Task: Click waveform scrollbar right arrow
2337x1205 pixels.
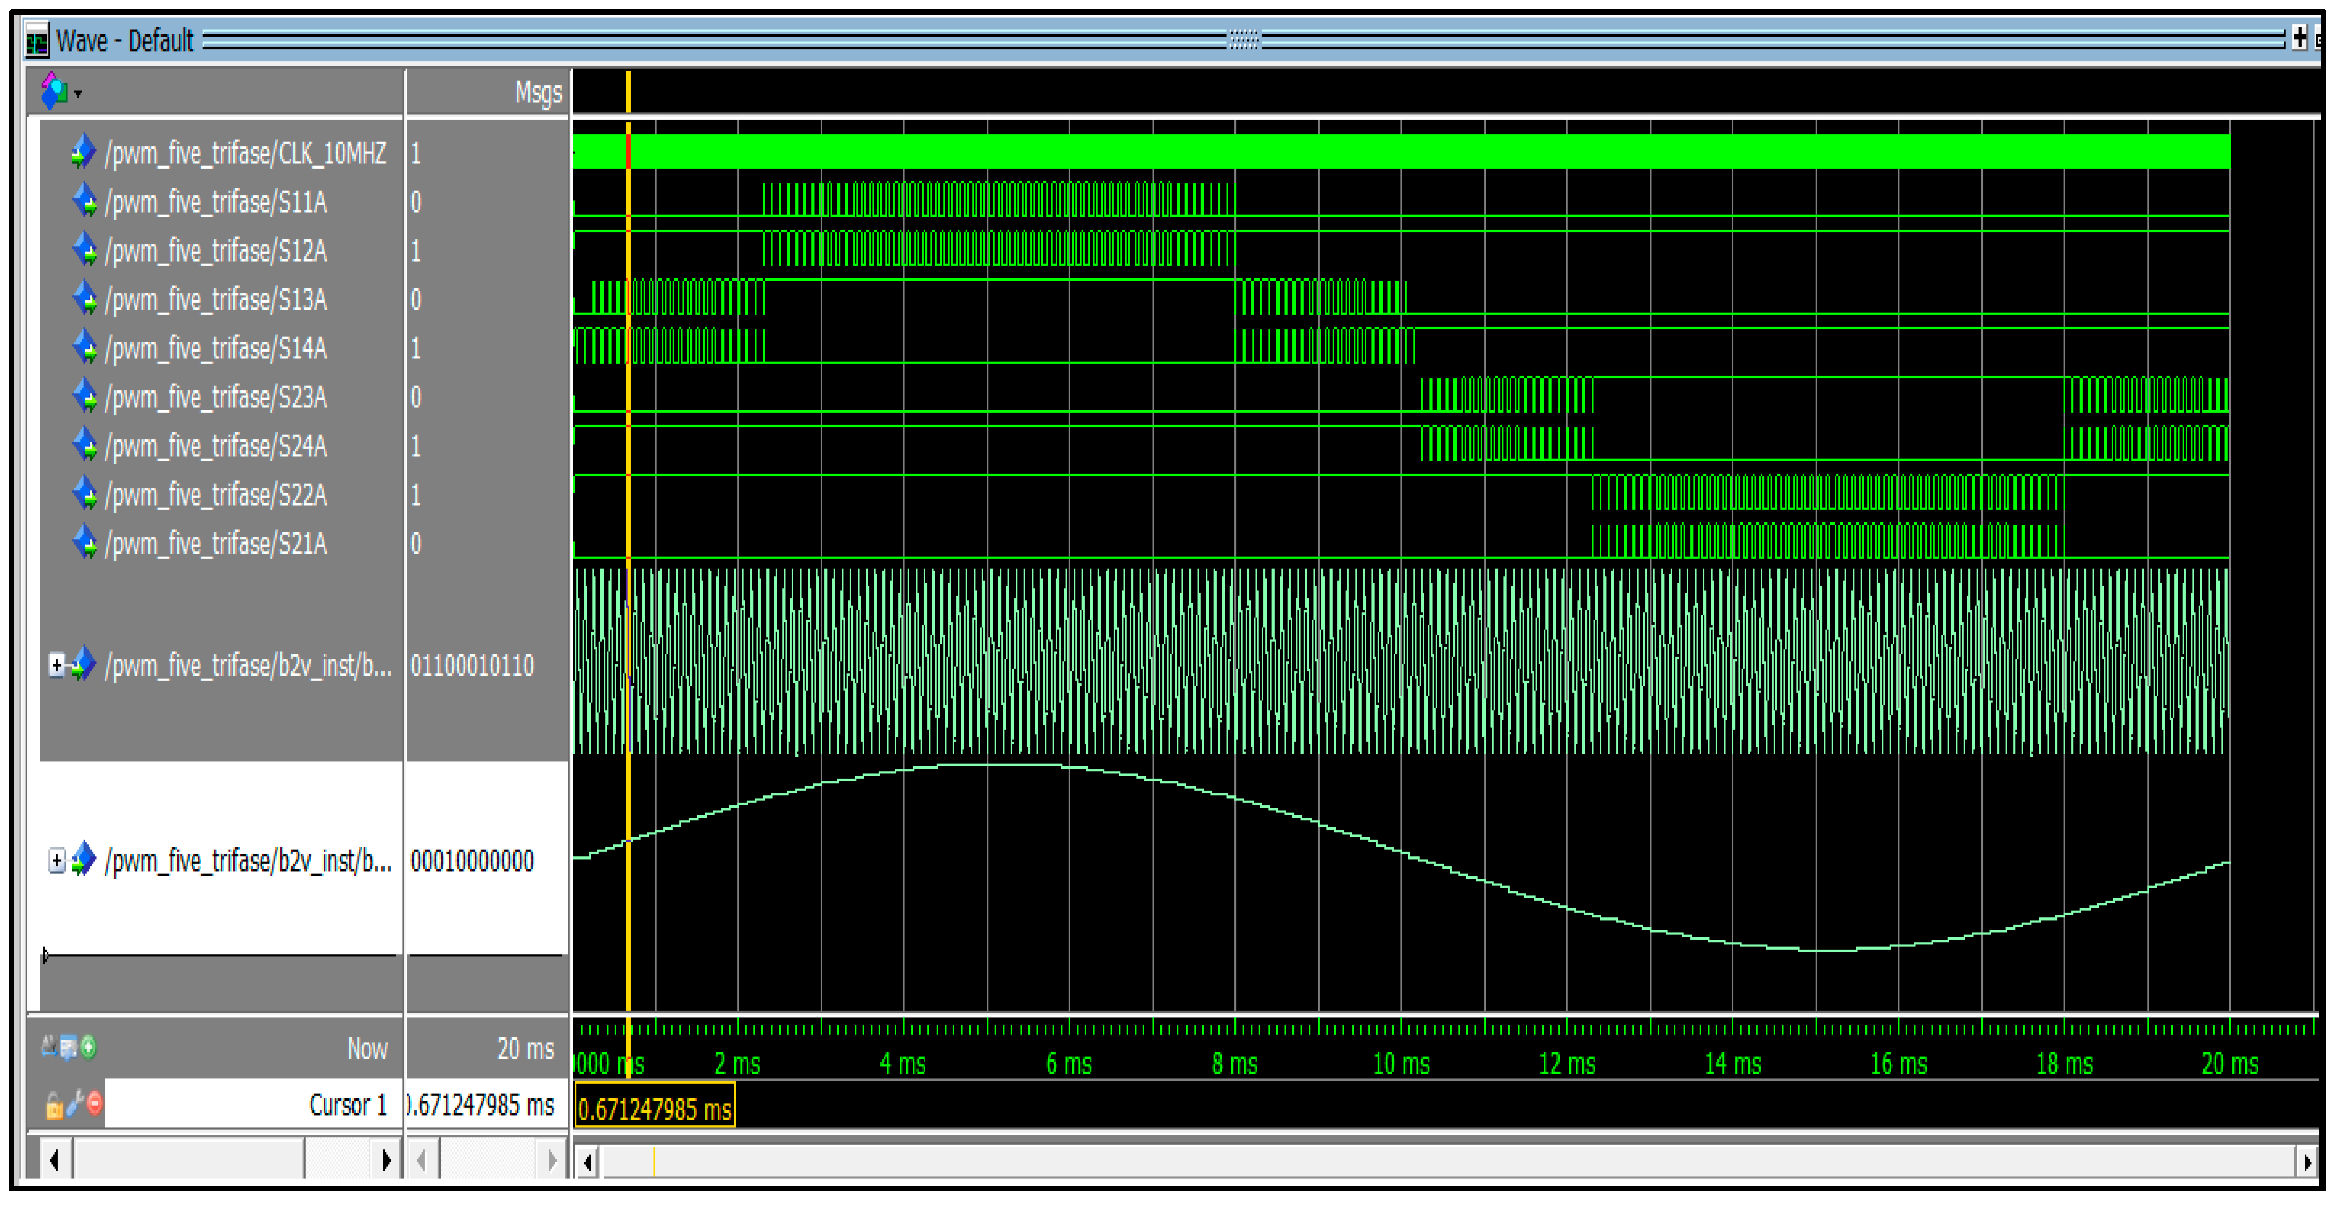Action: [2307, 1162]
